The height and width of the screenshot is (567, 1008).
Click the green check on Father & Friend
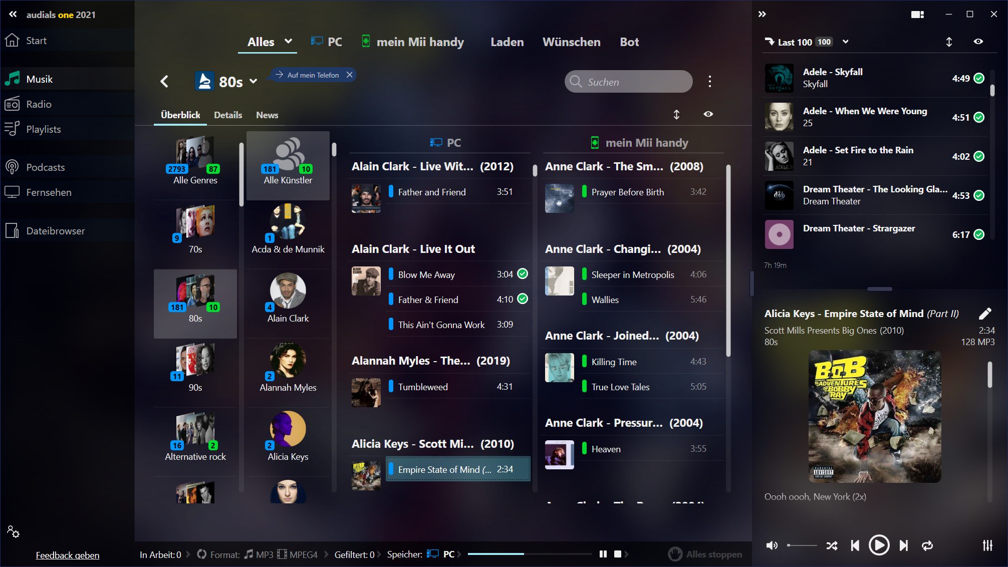tap(523, 299)
